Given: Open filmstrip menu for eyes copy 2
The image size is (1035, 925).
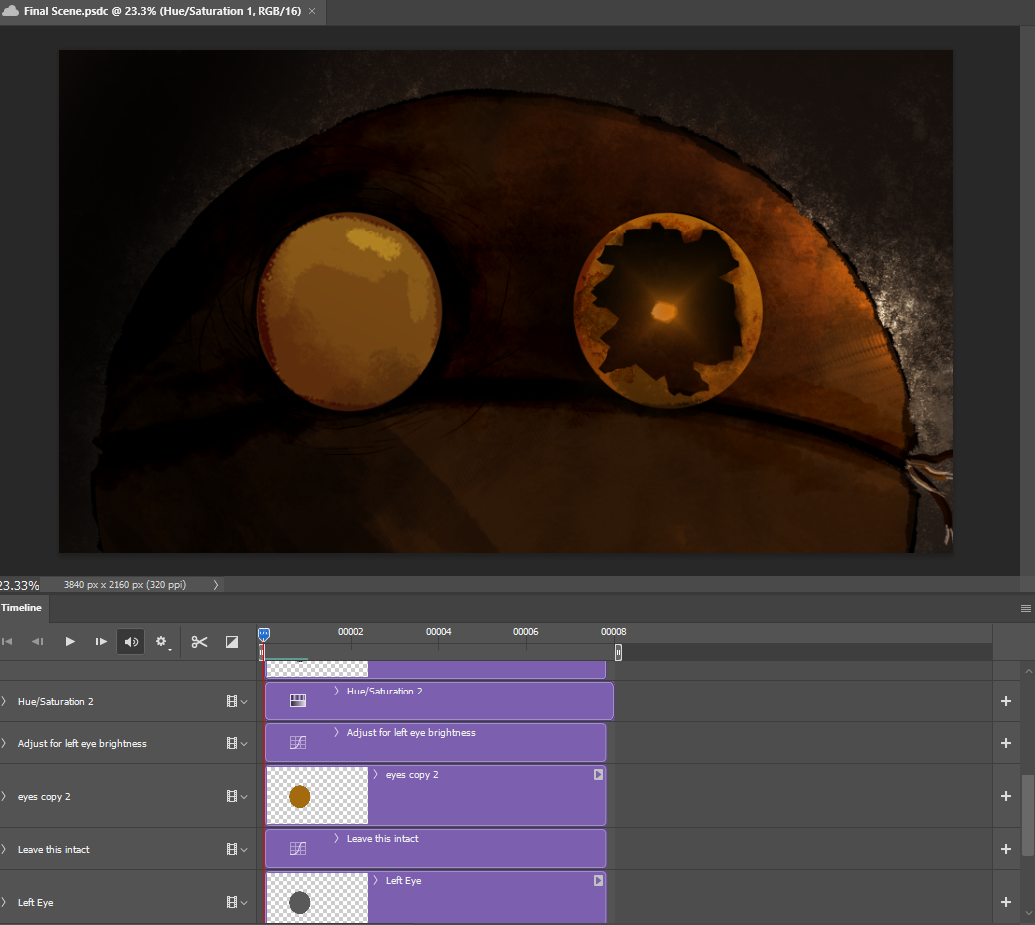Looking at the screenshot, I should tap(236, 796).
